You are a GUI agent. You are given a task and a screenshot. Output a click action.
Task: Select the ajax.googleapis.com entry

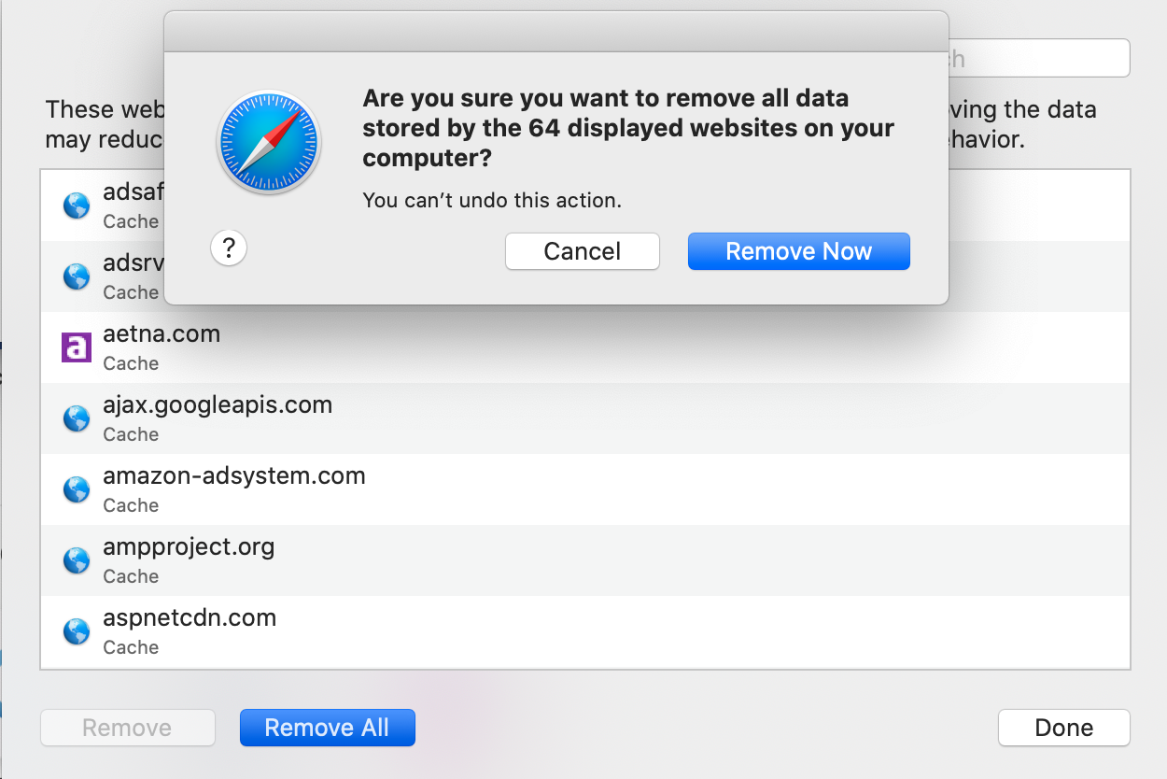585,418
